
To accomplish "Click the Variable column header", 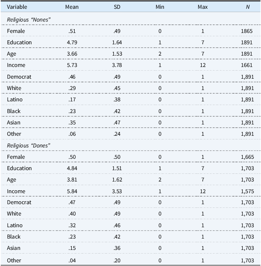I will pyautogui.click(x=17, y=7).
